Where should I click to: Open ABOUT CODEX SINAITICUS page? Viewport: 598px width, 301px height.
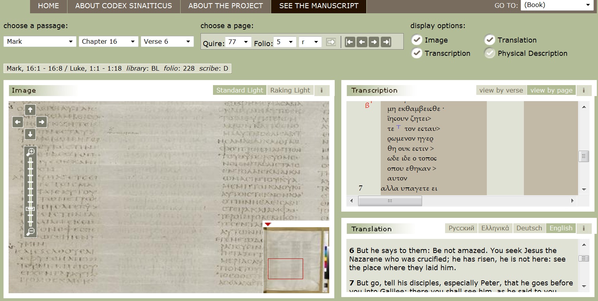[124, 6]
